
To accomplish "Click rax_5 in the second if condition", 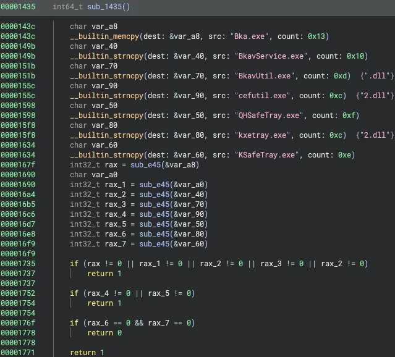I will (159, 293).
